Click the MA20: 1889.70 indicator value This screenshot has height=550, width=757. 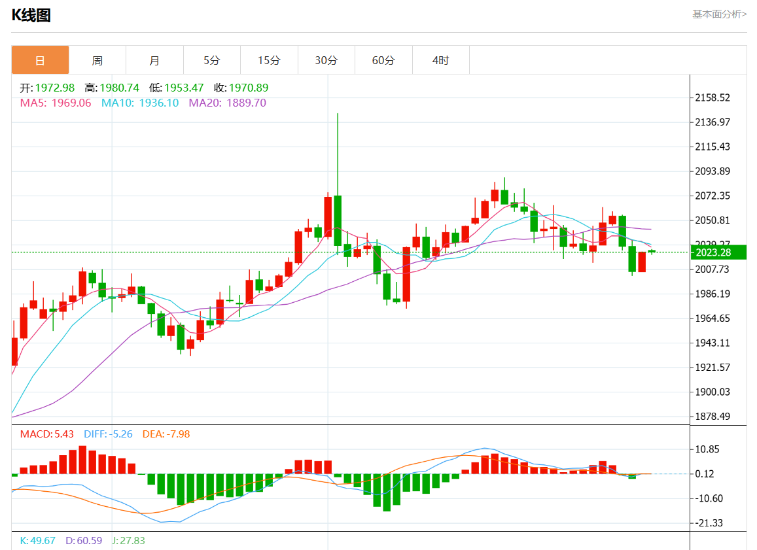[x=228, y=103]
